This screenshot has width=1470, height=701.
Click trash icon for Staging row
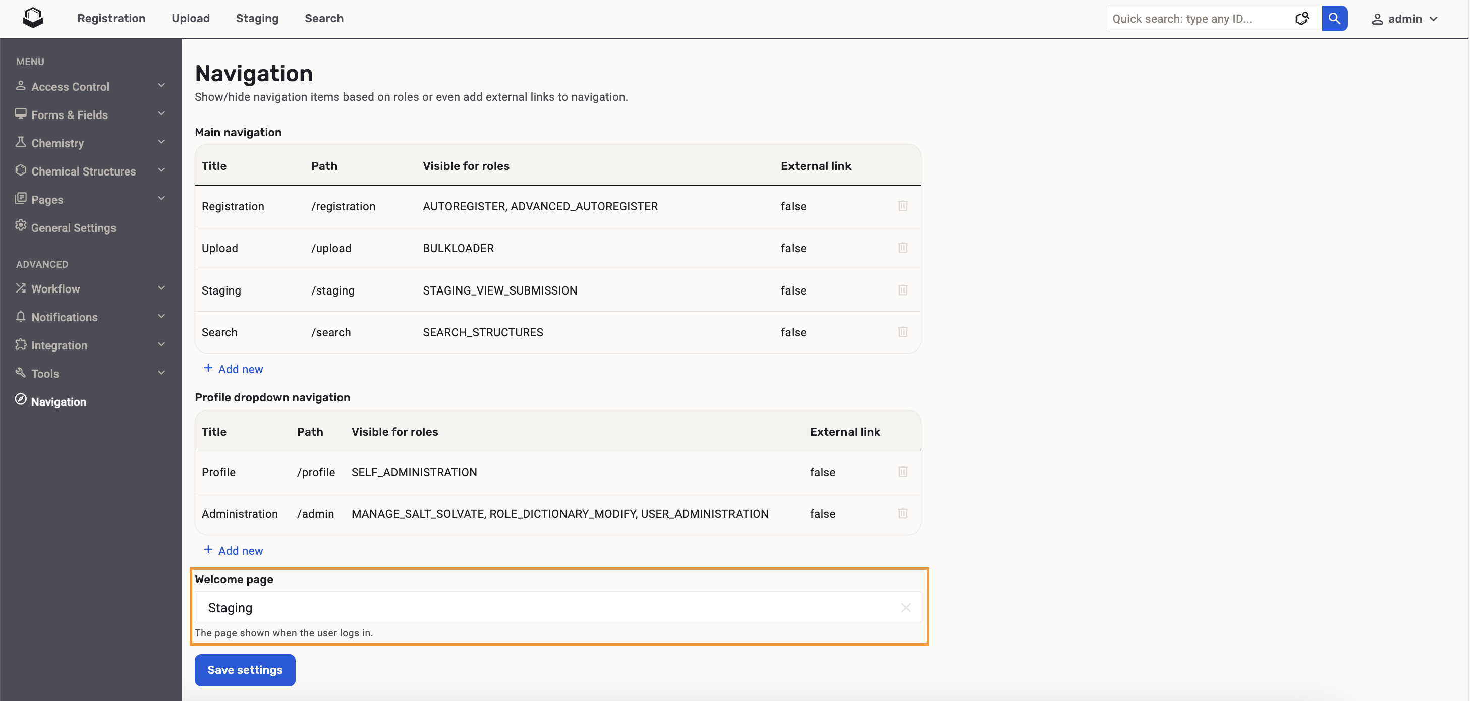coord(902,290)
